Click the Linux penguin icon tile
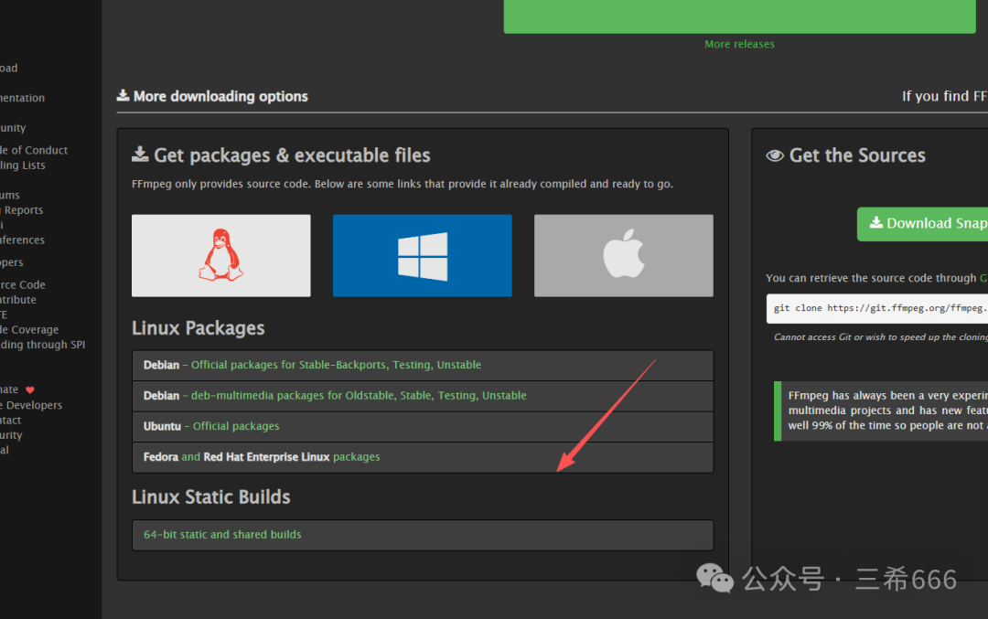 point(220,255)
